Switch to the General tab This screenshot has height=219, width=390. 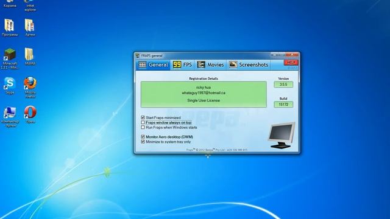point(153,65)
